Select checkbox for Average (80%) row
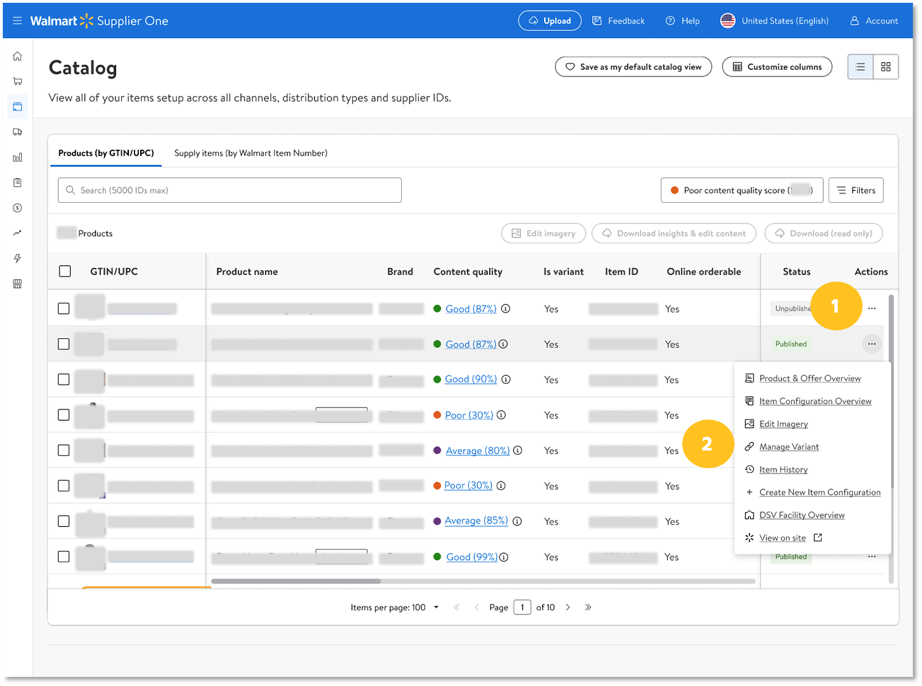Screen dimensions: 922x686 (x=63, y=450)
